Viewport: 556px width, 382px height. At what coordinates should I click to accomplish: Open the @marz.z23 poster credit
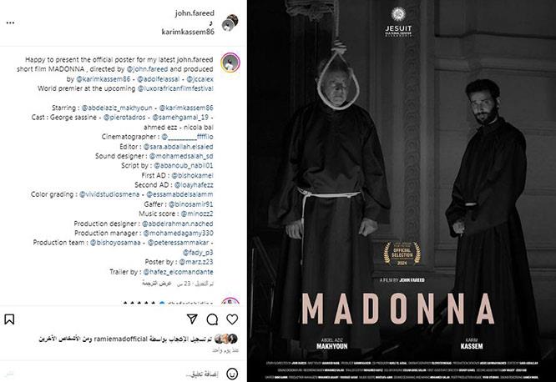click(196, 262)
